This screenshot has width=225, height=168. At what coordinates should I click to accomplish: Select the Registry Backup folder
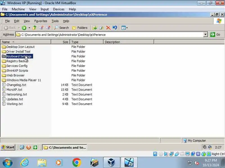pyautogui.click(x=15, y=61)
